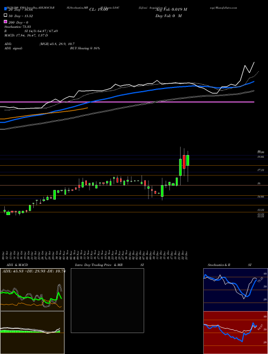Select the '50 Day = 15.32' legend text

point(21,16)
